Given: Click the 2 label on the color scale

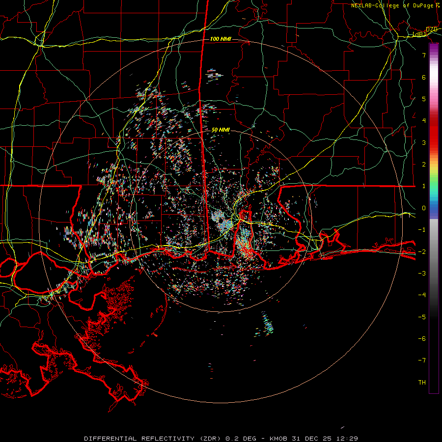Looking at the screenshot, I should click(x=424, y=165).
